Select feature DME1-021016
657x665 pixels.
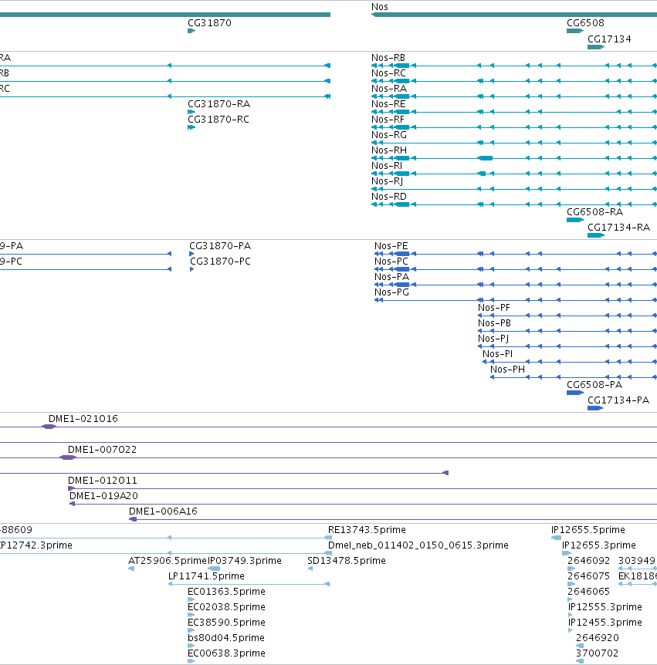83,419
